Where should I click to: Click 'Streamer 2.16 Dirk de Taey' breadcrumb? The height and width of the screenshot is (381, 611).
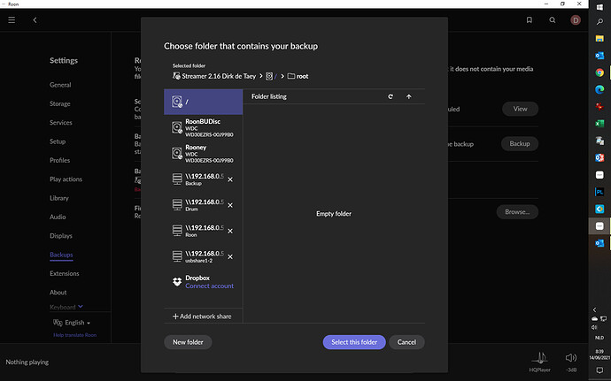pos(214,76)
